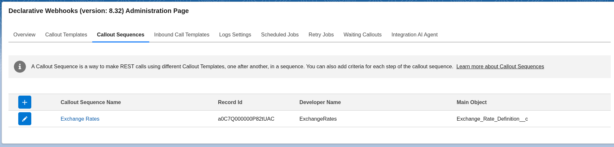614x147 pixels.
Task: Switch to the Scheduled Jobs tab
Action: 280,34
